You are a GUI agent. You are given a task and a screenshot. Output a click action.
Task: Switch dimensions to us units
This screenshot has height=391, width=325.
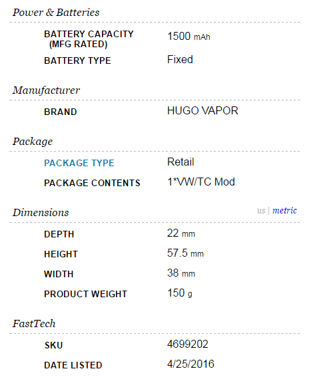click(x=261, y=211)
